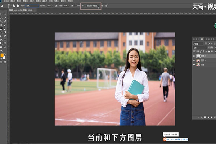This screenshot has width=216, height=144.
Task: Open the Sample source dropdown
Action: pyautogui.click(x=93, y=6)
